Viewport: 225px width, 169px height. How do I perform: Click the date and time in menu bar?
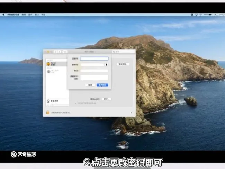pyautogui.click(x=219, y=15)
